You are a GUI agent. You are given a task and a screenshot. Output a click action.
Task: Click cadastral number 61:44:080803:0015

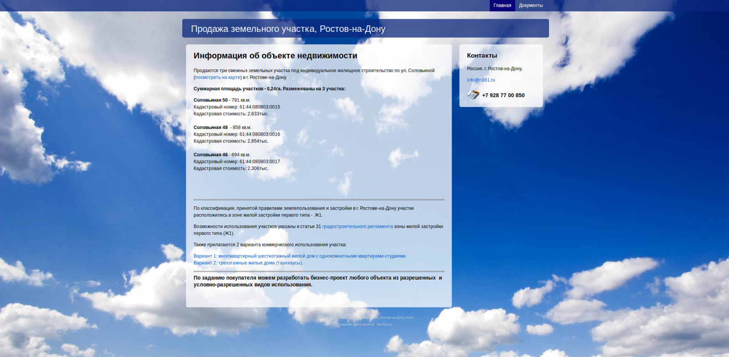click(x=260, y=107)
